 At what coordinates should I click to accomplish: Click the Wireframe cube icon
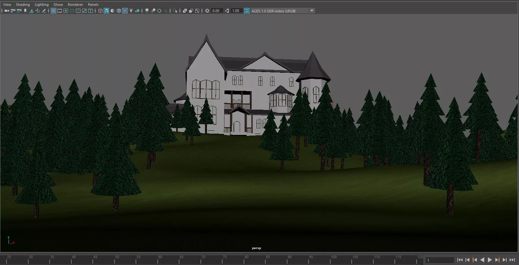tap(100, 11)
